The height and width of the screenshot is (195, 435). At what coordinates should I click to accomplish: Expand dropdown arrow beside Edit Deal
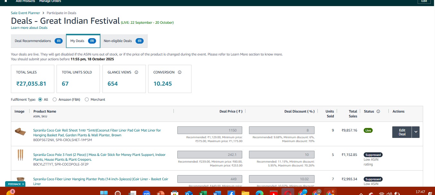(416, 132)
